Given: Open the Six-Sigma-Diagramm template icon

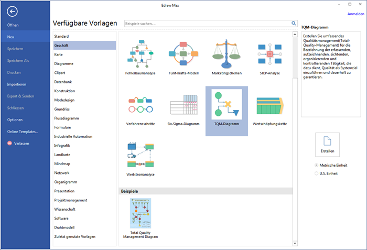Looking at the screenshot, I should [x=183, y=105].
